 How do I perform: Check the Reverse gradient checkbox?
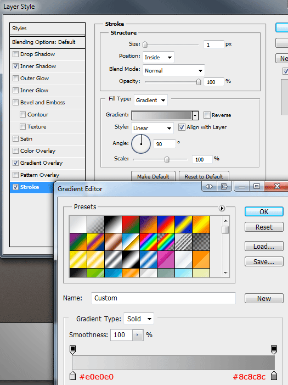coord(207,115)
